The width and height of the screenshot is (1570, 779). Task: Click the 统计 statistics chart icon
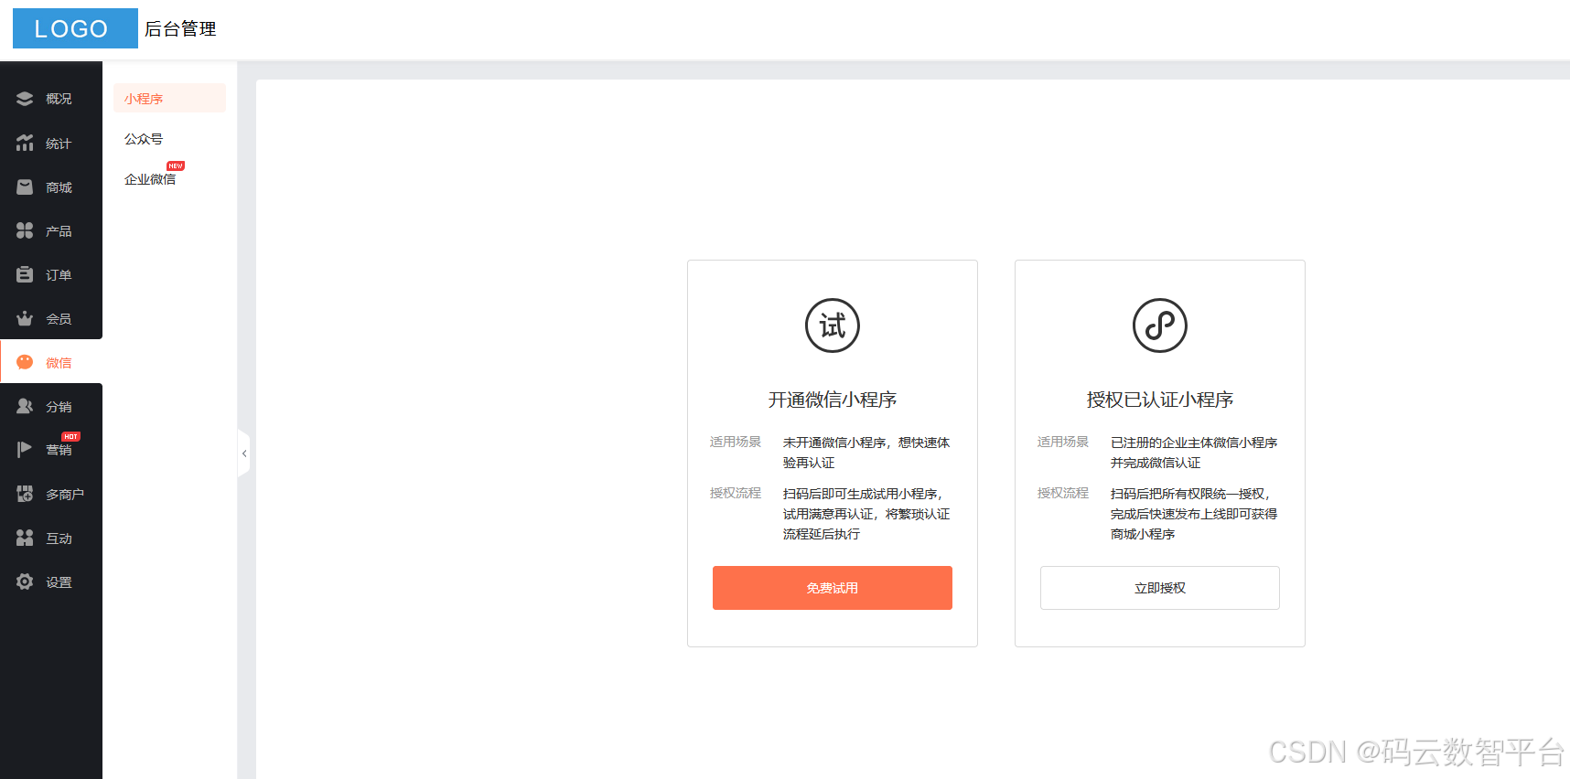click(25, 143)
